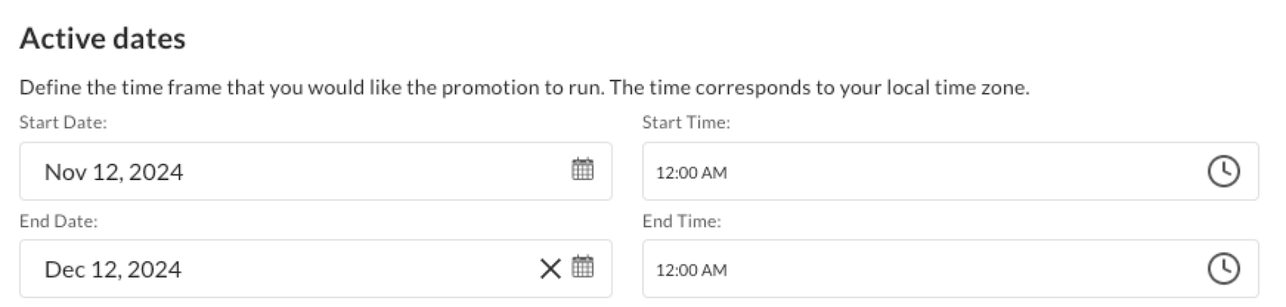Image resolution: width=1286 pixels, height=307 pixels.
Task: Click into the End Time 12:00 AM field
Action: pyautogui.click(x=950, y=268)
